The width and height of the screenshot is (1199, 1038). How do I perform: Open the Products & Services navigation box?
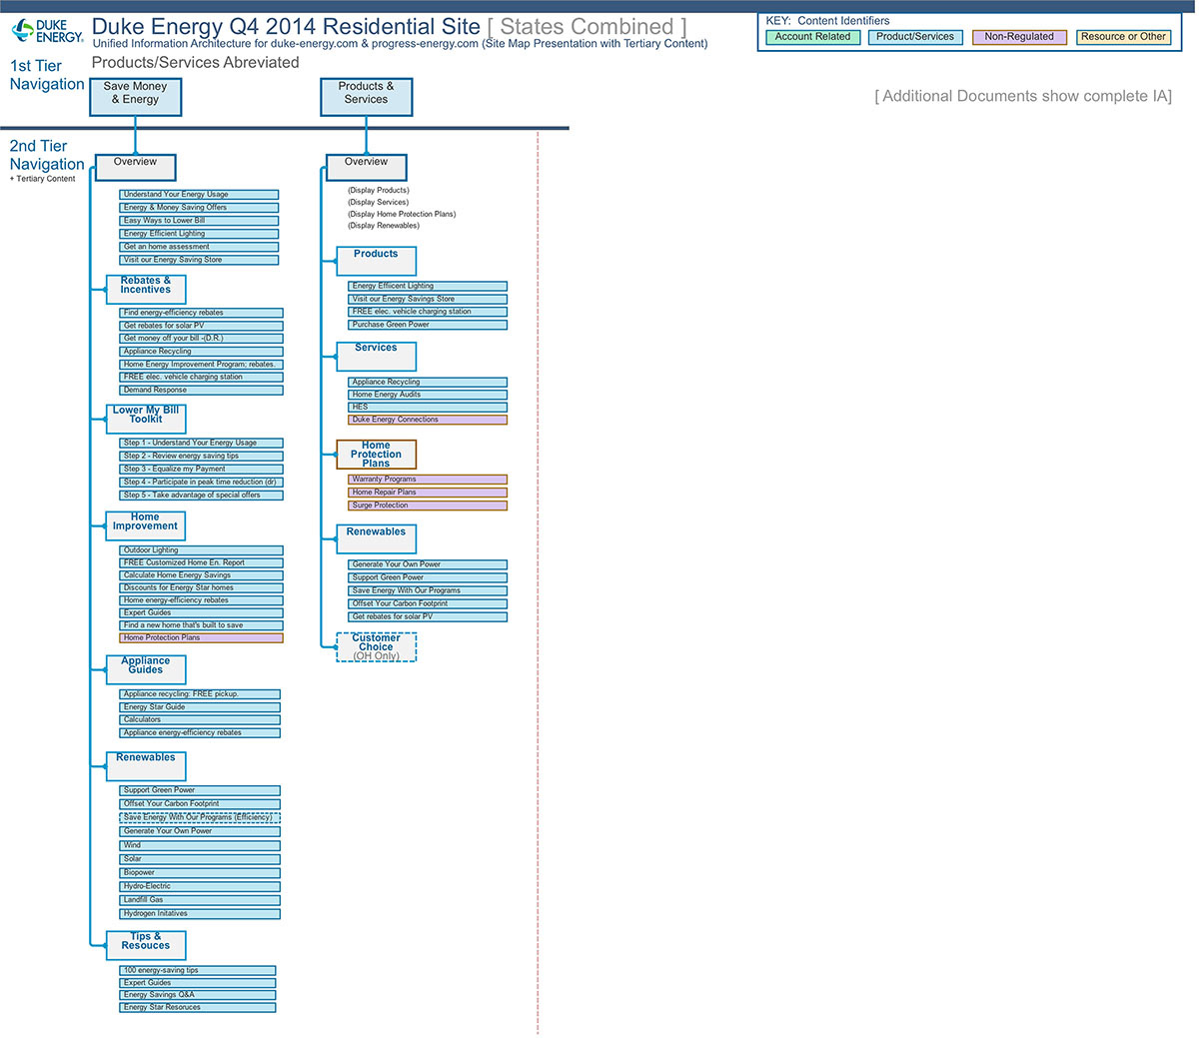point(366,97)
